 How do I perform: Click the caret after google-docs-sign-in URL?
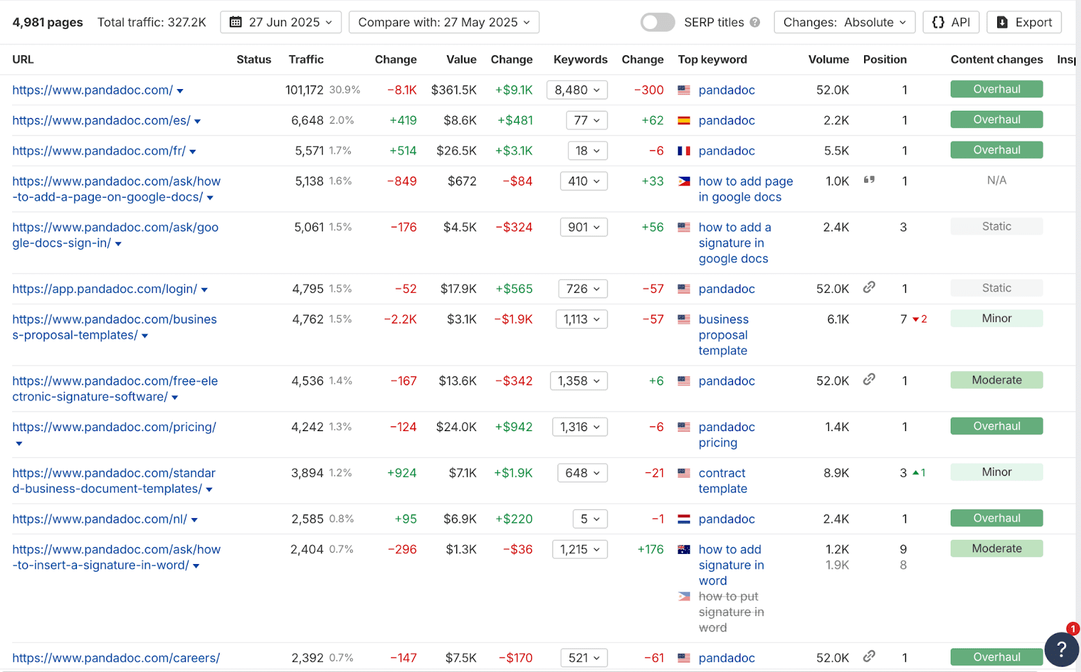click(118, 244)
